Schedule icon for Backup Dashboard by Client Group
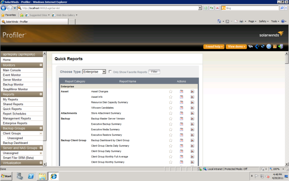Image resolution: width=289 pixels, height=181 pixels. 182,140
